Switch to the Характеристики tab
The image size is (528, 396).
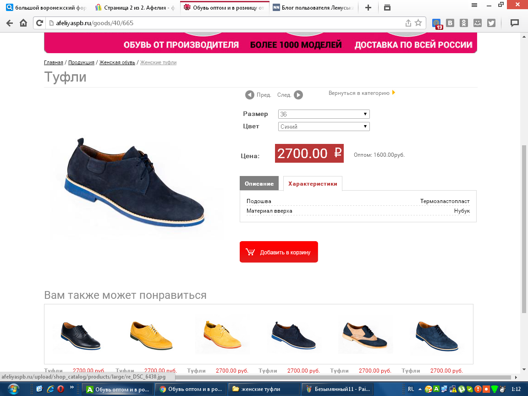coord(313,183)
